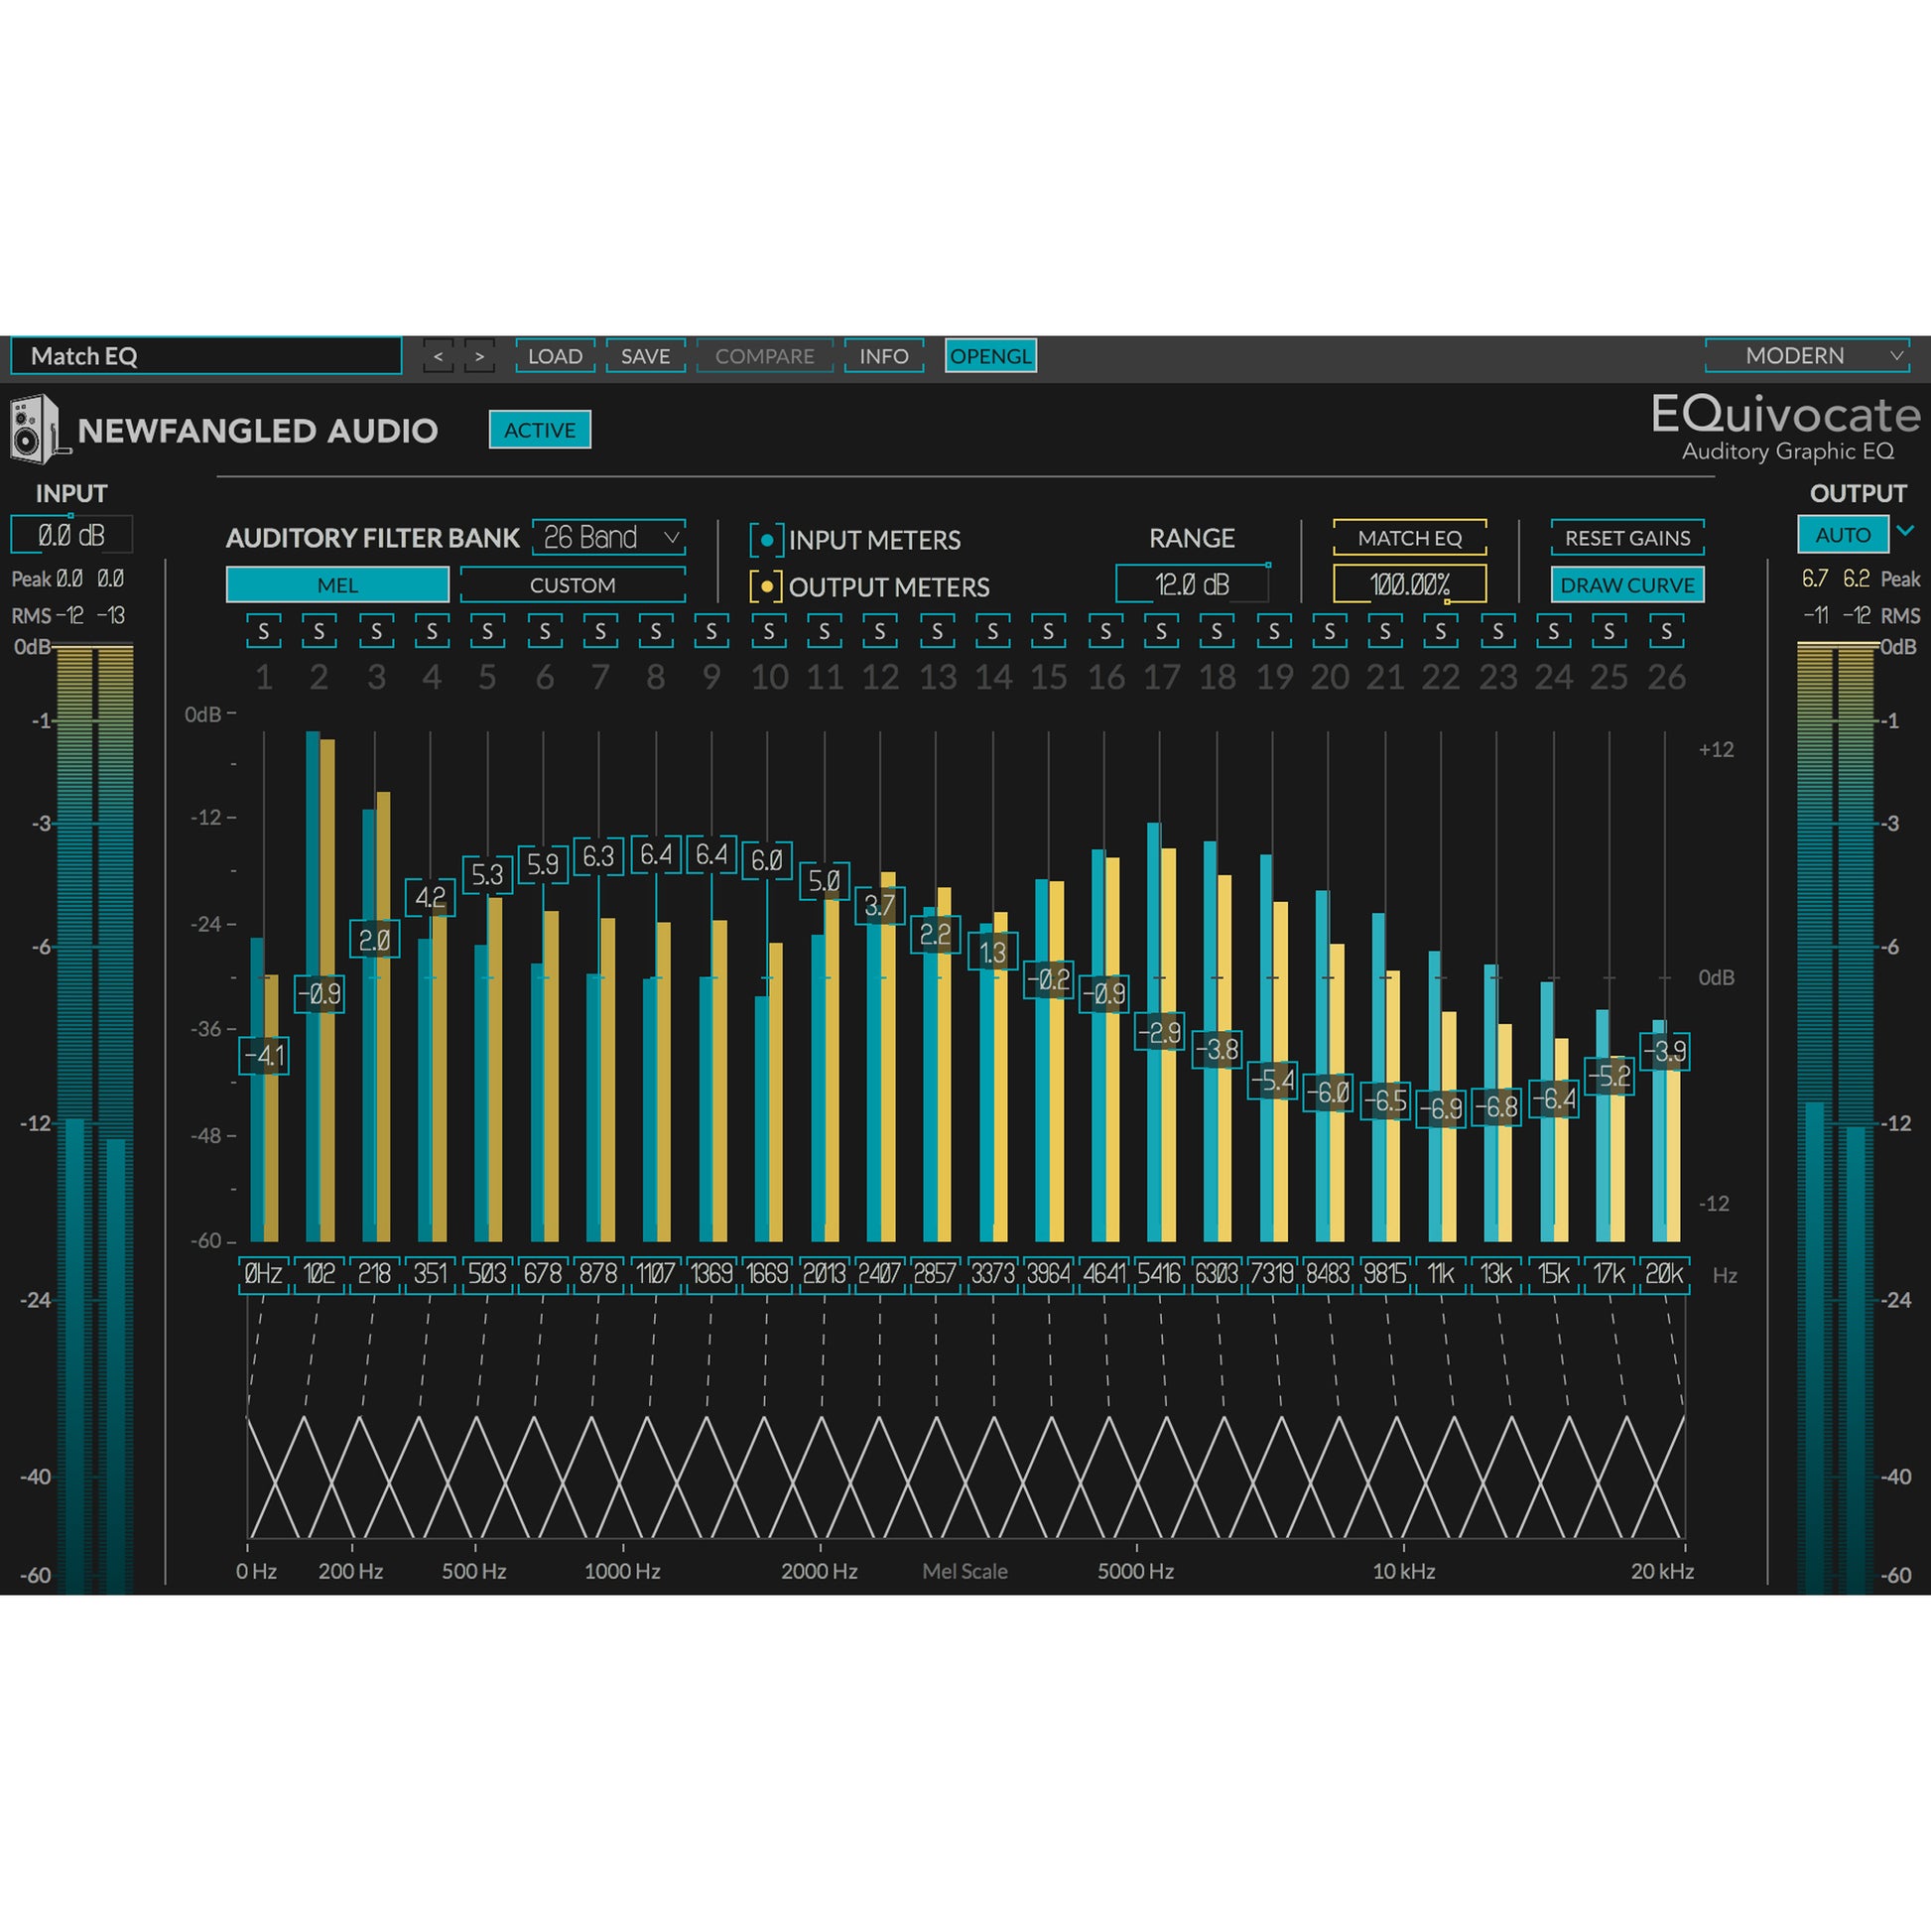Select the -6.9 gain handle on band 22

(1440, 1108)
